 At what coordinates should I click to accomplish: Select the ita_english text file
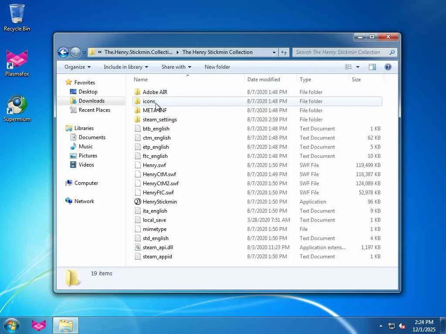(257, 211)
